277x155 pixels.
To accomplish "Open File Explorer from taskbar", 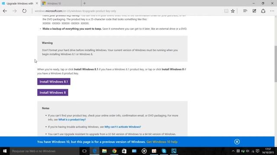I will click(x=104, y=151).
